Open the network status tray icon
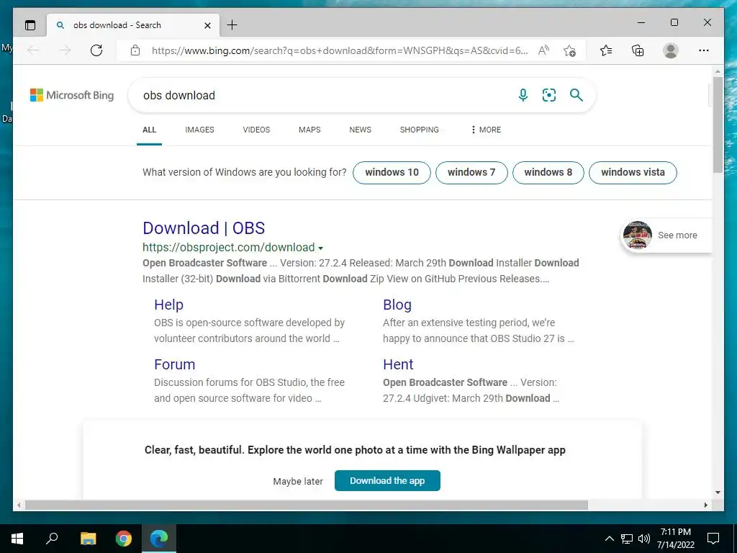Viewport: 737px width, 553px height. tap(627, 539)
